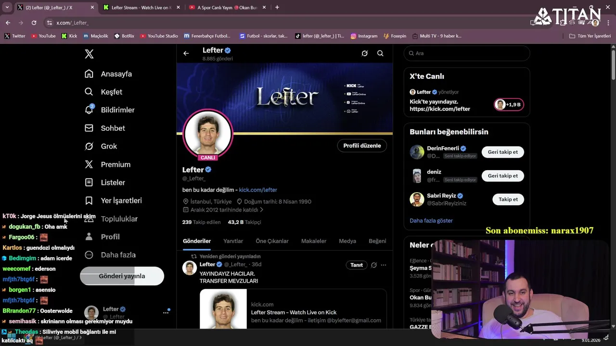Click the Daha fazla circle icon
The image size is (616, 346).
[89, 255]
